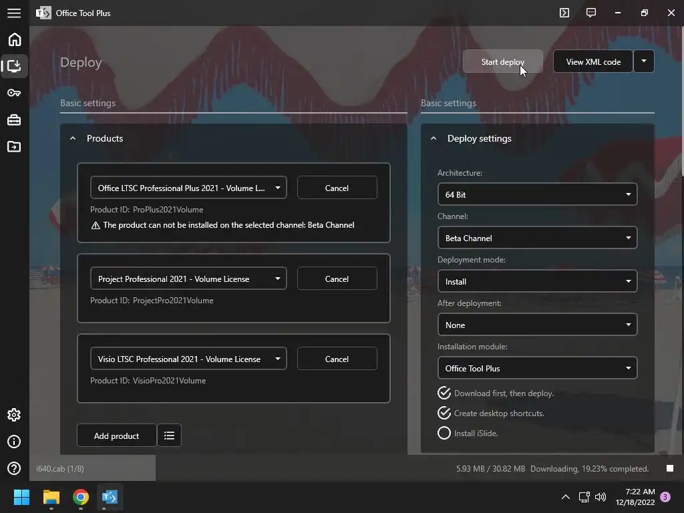
Task: Open the Deployment mode Install dropdown
Action: pos(537,281)
